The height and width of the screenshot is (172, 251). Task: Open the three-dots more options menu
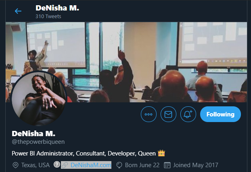[x=149, y=114]
